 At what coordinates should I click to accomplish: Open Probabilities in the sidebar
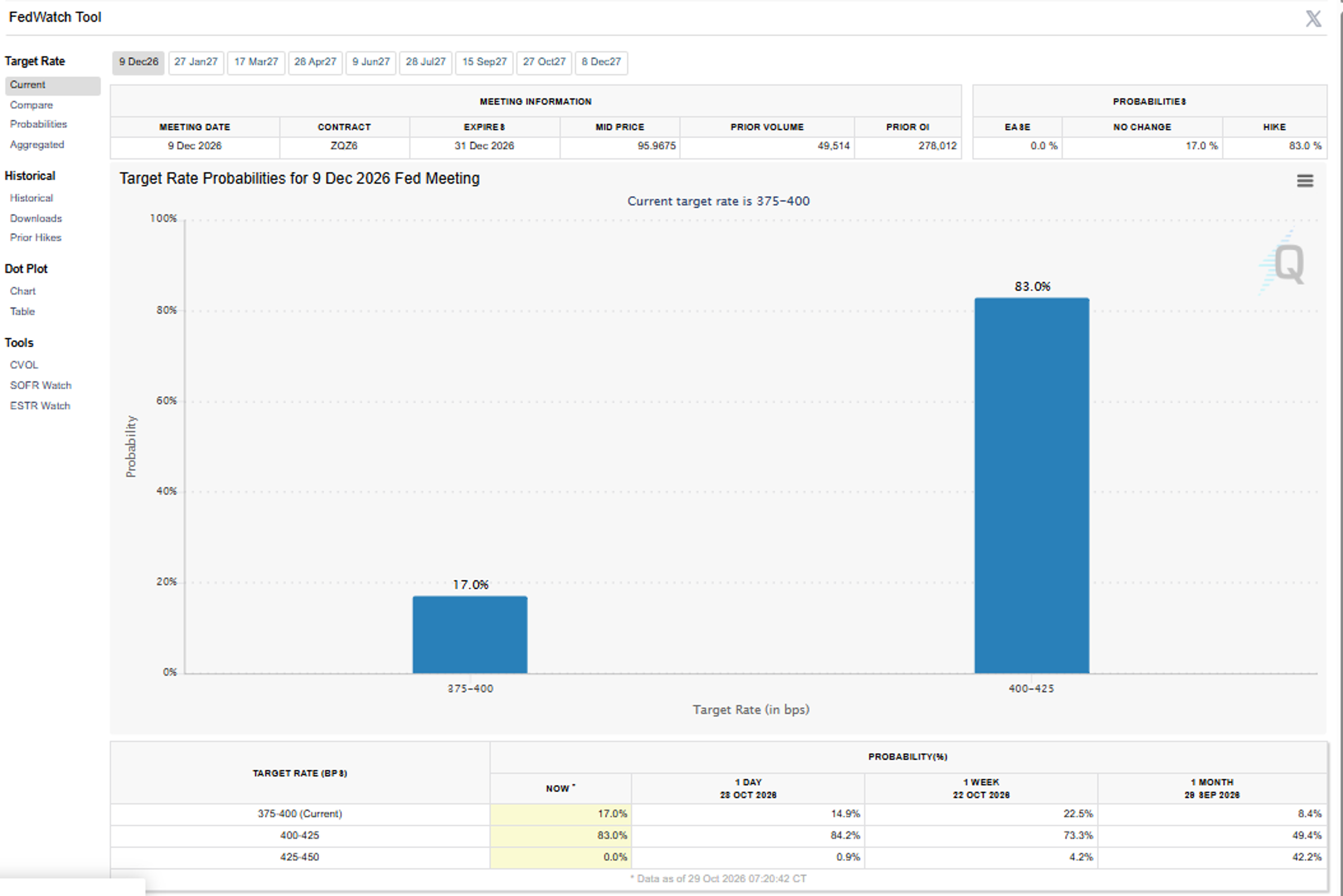[x=38, y=124]
